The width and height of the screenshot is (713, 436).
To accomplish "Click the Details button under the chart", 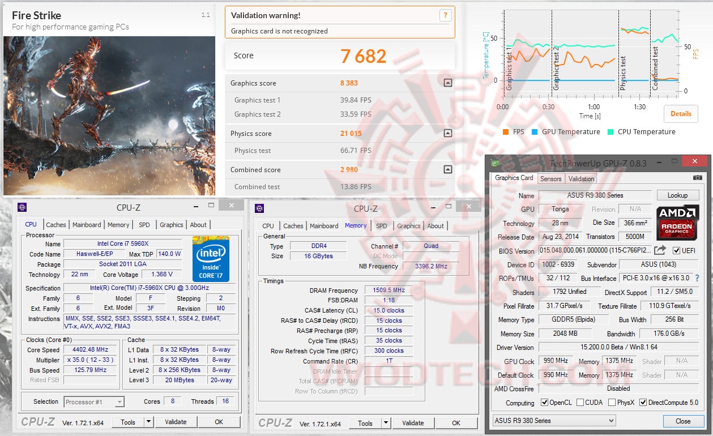I will 681,113.
